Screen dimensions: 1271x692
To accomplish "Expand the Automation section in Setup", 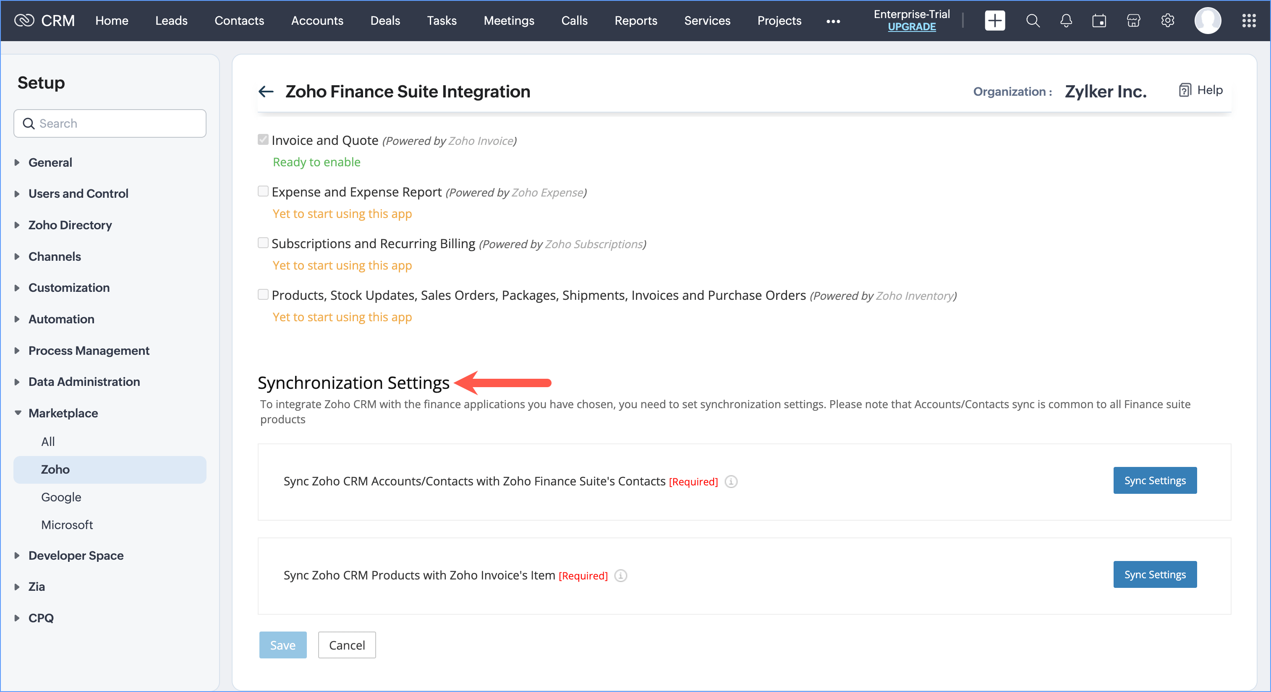I will point(61,319).
